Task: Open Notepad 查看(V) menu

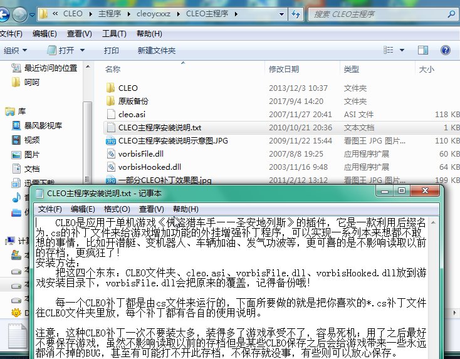Action: coord(152,209)
